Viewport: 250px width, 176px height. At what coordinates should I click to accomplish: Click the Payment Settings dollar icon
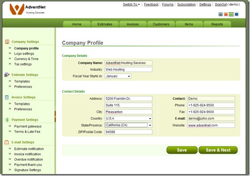(x=7, y=120)
